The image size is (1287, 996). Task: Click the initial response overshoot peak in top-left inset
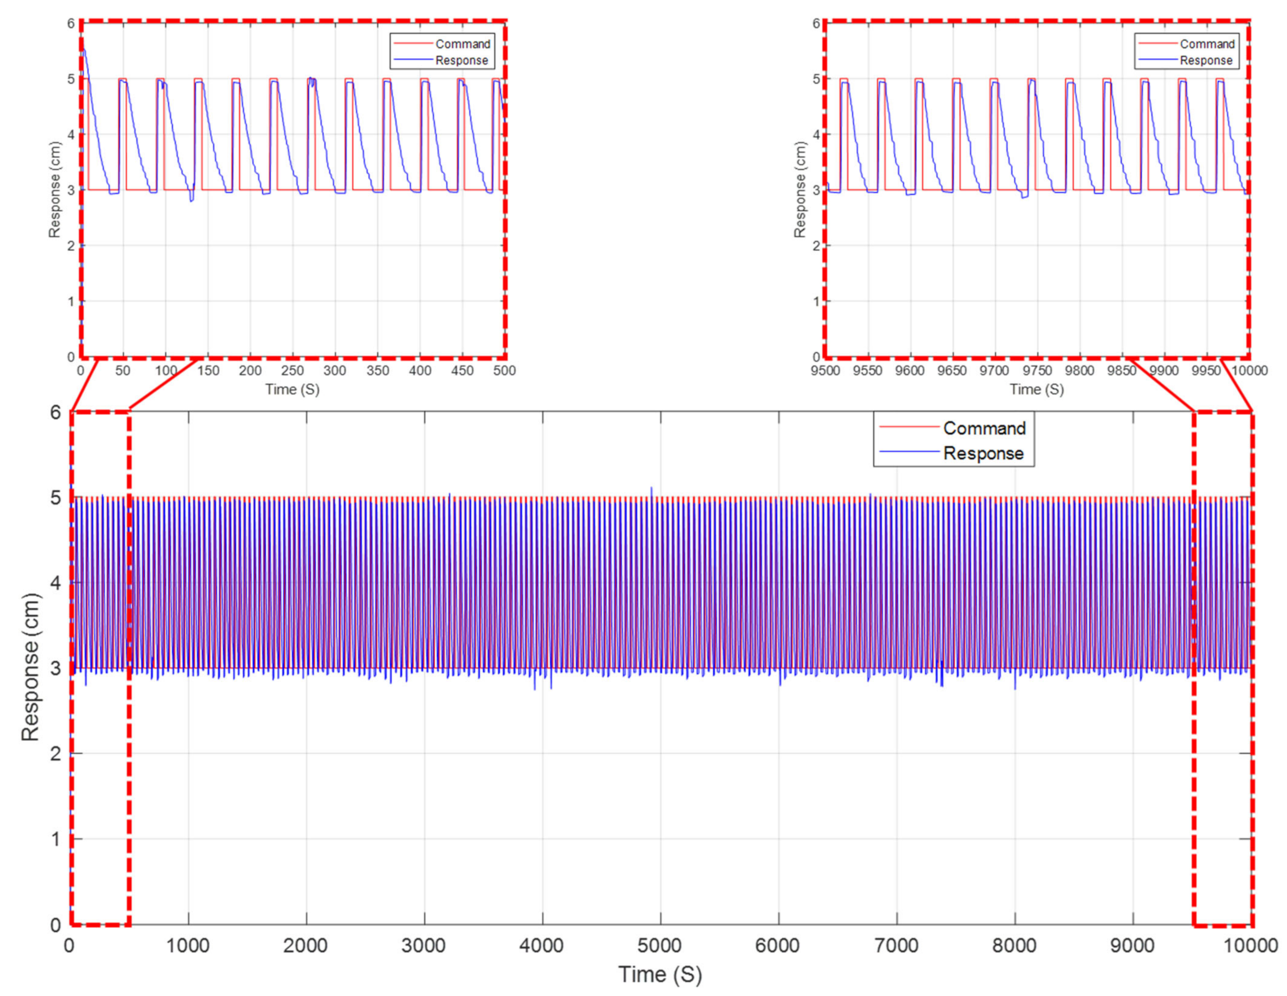(84, 50)
